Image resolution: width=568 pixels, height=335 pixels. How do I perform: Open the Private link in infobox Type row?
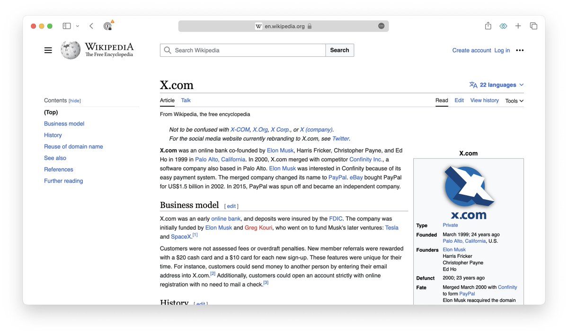450,225
